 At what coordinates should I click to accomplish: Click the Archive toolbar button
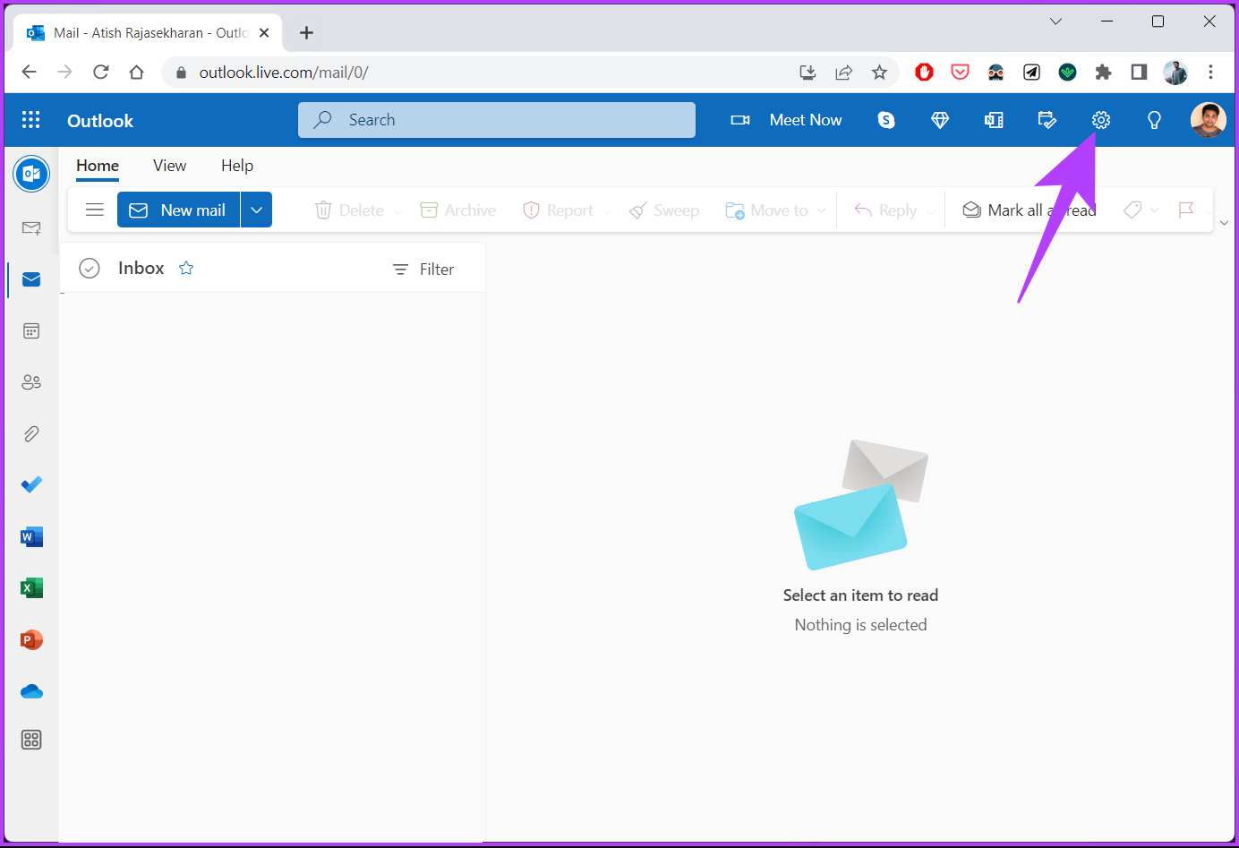[457, 210]
